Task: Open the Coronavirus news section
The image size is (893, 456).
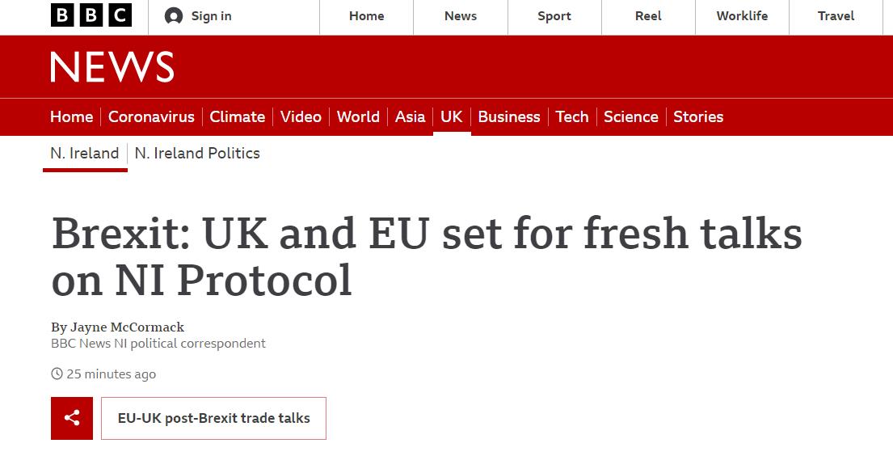Action: pyautogui.click(x=151, y=117)
